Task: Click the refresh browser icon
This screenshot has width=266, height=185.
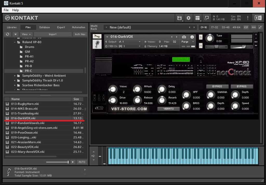Action: (8, 34)
